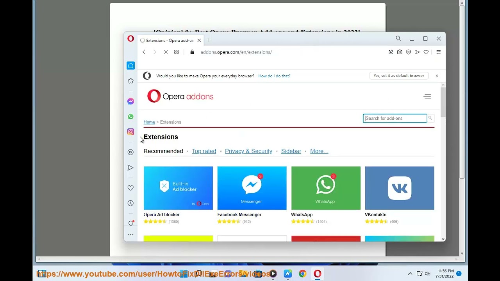This screenshot has height=281, width=500.
Task: Open the ad blocker shield icon
Action: tap(409, 52)
